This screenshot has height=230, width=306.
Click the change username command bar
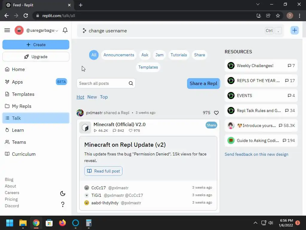180,31
